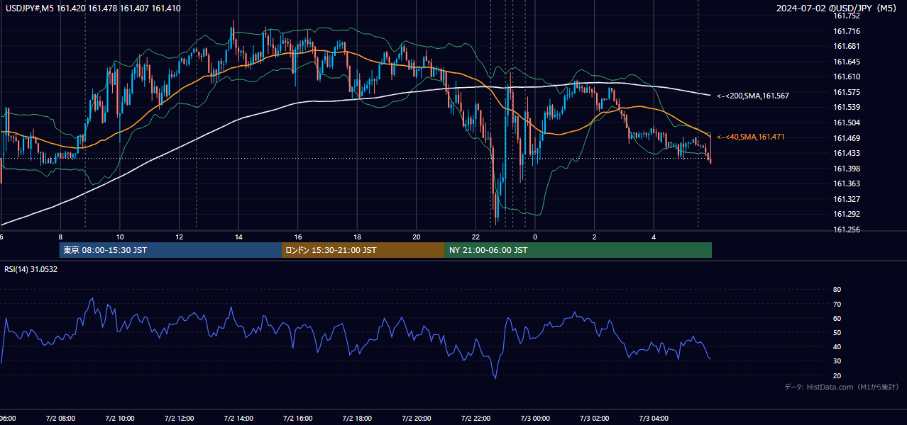Click price axis value 161.716

[x=846, y=31]
